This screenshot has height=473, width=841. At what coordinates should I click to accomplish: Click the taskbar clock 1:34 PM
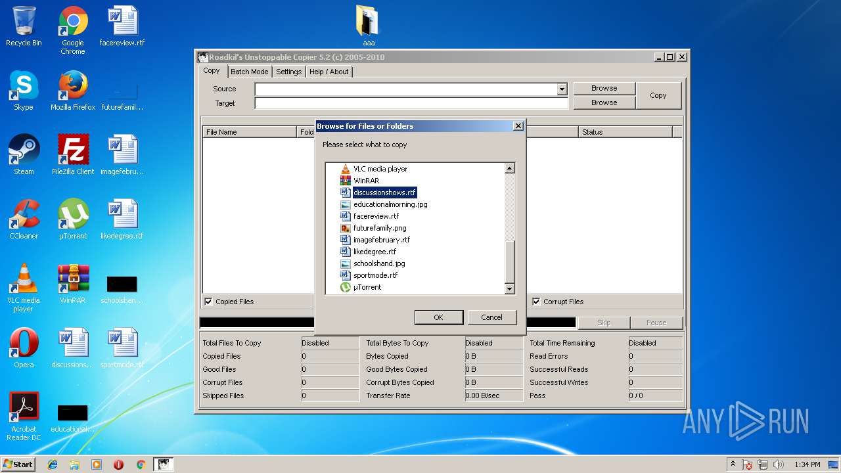tap(807, 464)
